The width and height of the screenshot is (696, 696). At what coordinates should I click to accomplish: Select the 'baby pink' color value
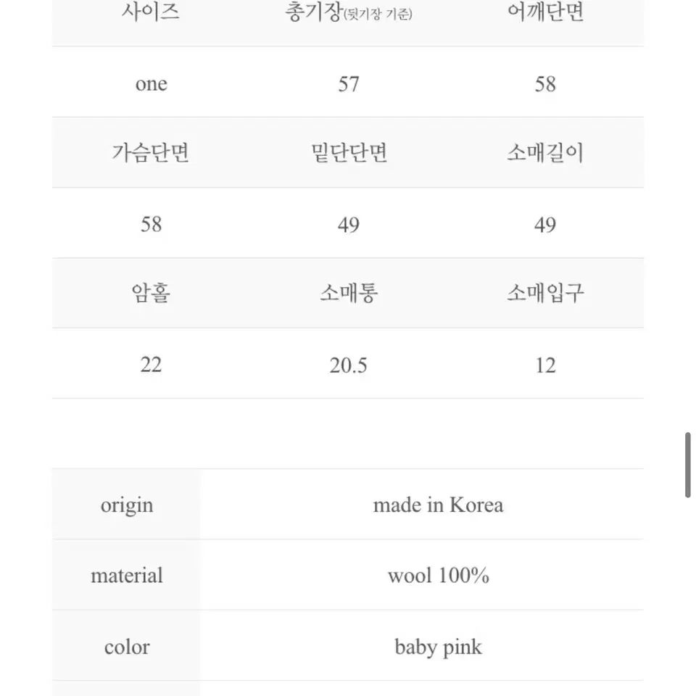tap(438, 647)
